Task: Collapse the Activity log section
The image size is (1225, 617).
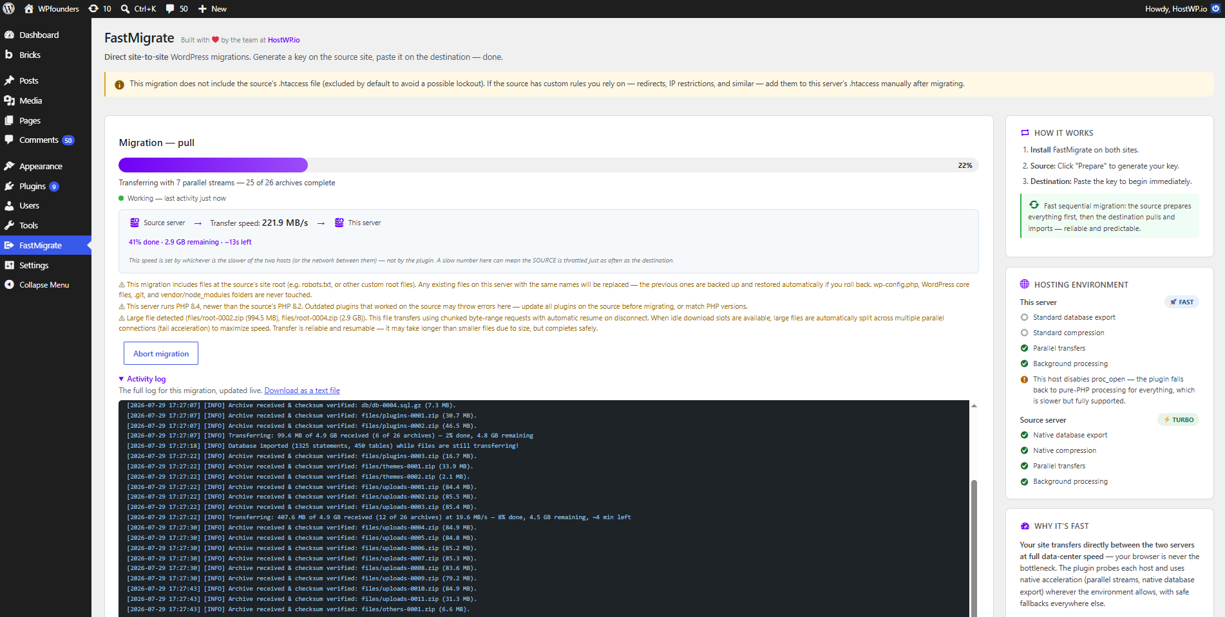Action: (142, 379)
